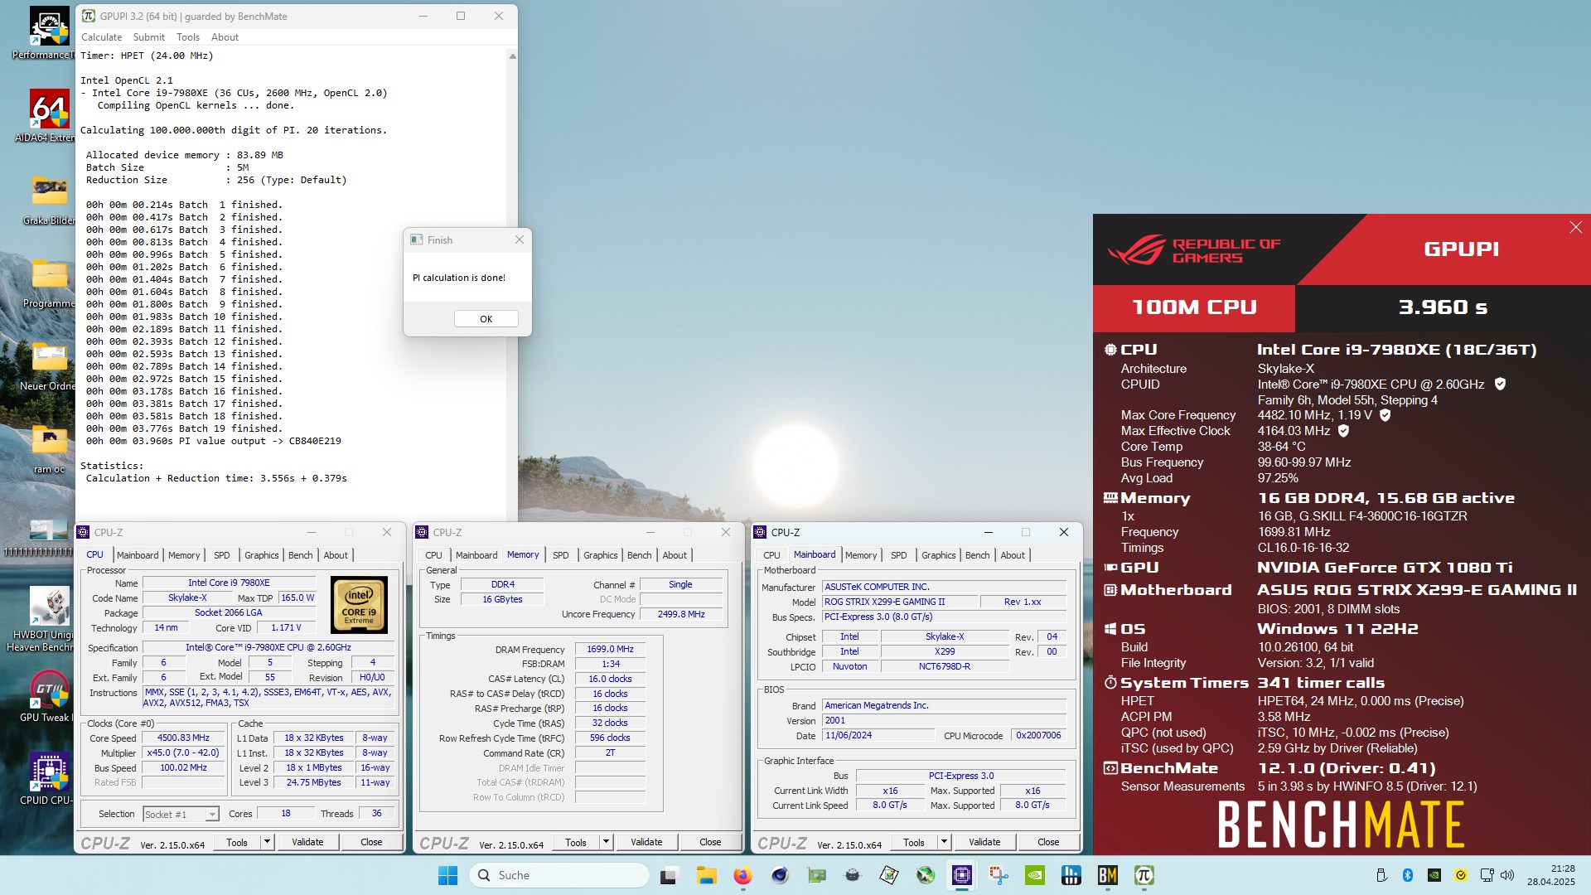Close the Finish dialog with X

519,239
